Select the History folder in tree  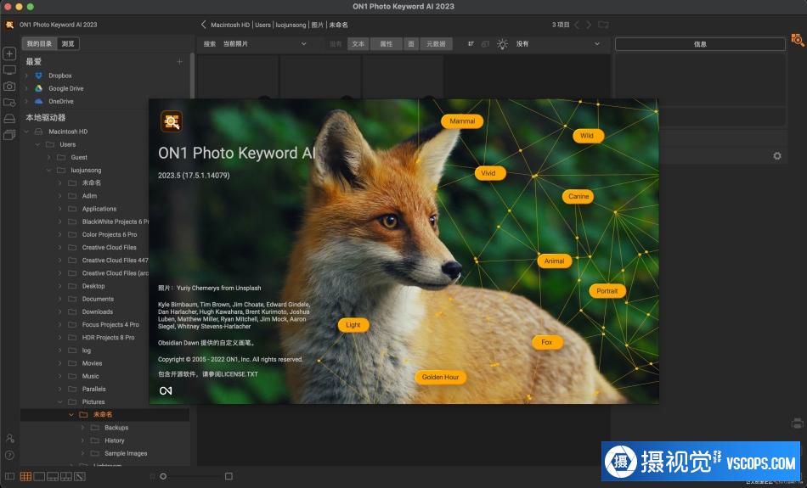[115, 440]
